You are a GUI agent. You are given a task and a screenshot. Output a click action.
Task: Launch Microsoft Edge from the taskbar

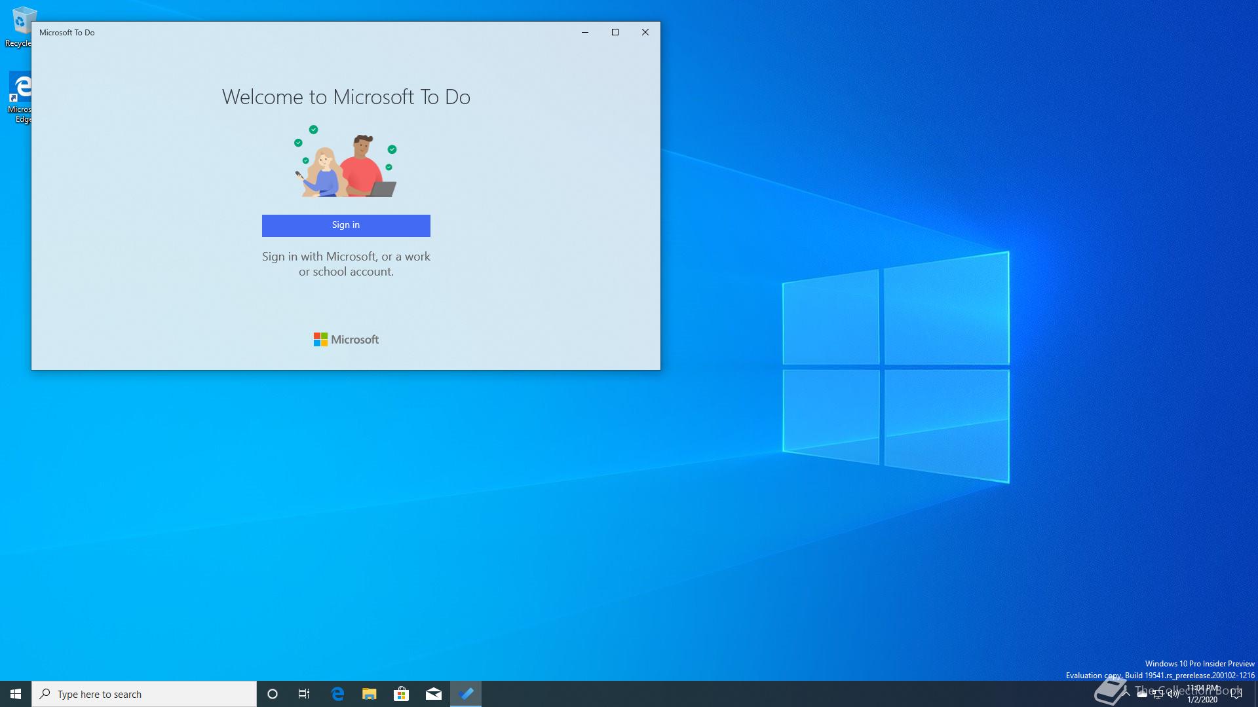(x=337, y=694)
